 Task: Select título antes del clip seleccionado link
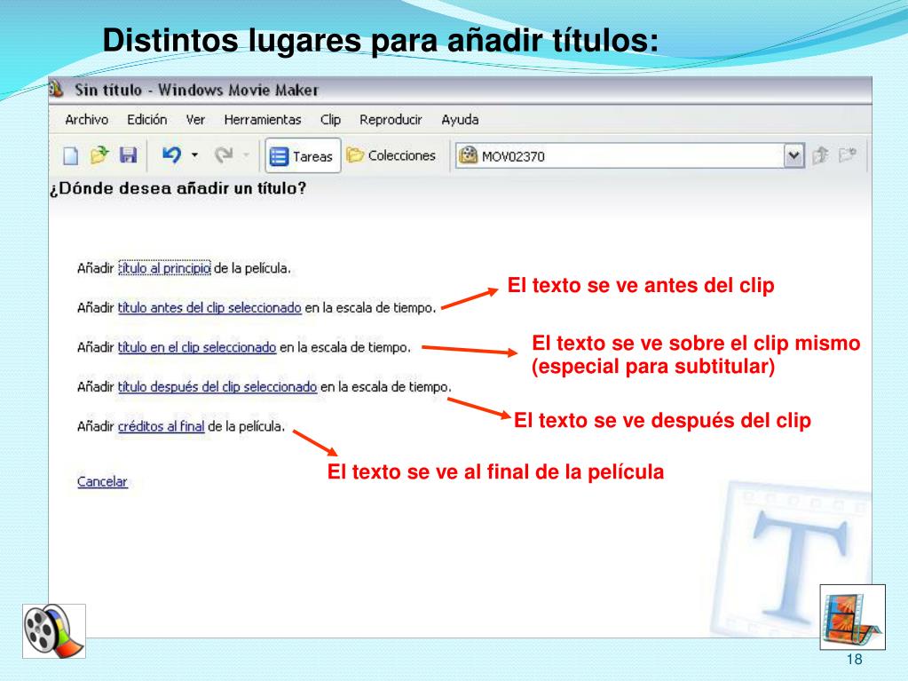click(x=209, y=307)
